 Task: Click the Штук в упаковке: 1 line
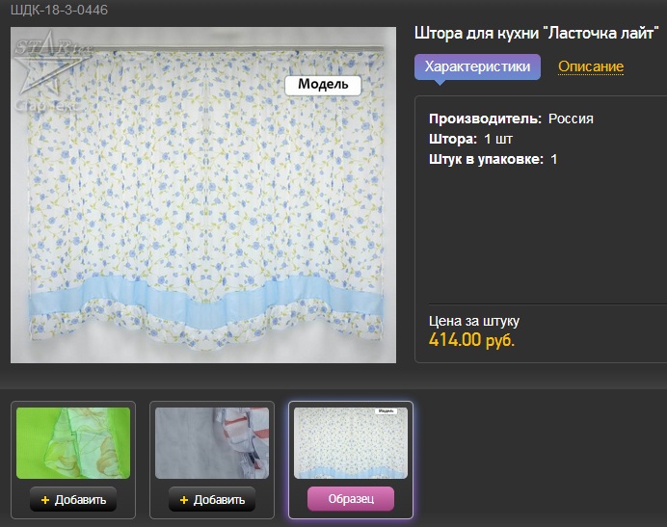point(493,159)
